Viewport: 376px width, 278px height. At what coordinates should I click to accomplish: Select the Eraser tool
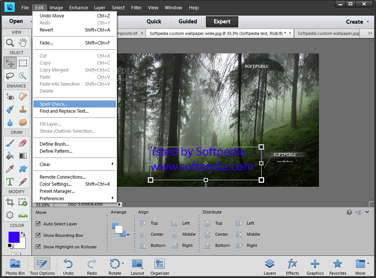coord(23,143)
